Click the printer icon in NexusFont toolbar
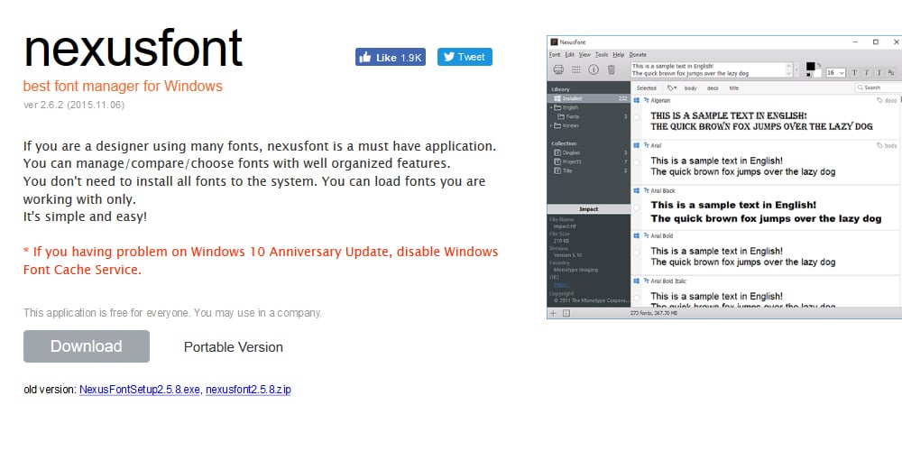This screenshot has width=902, height=451. (x=558, y=69)
